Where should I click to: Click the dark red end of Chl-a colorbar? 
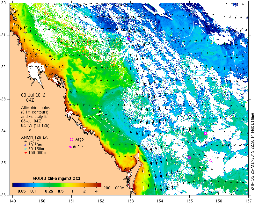(99, 185)
